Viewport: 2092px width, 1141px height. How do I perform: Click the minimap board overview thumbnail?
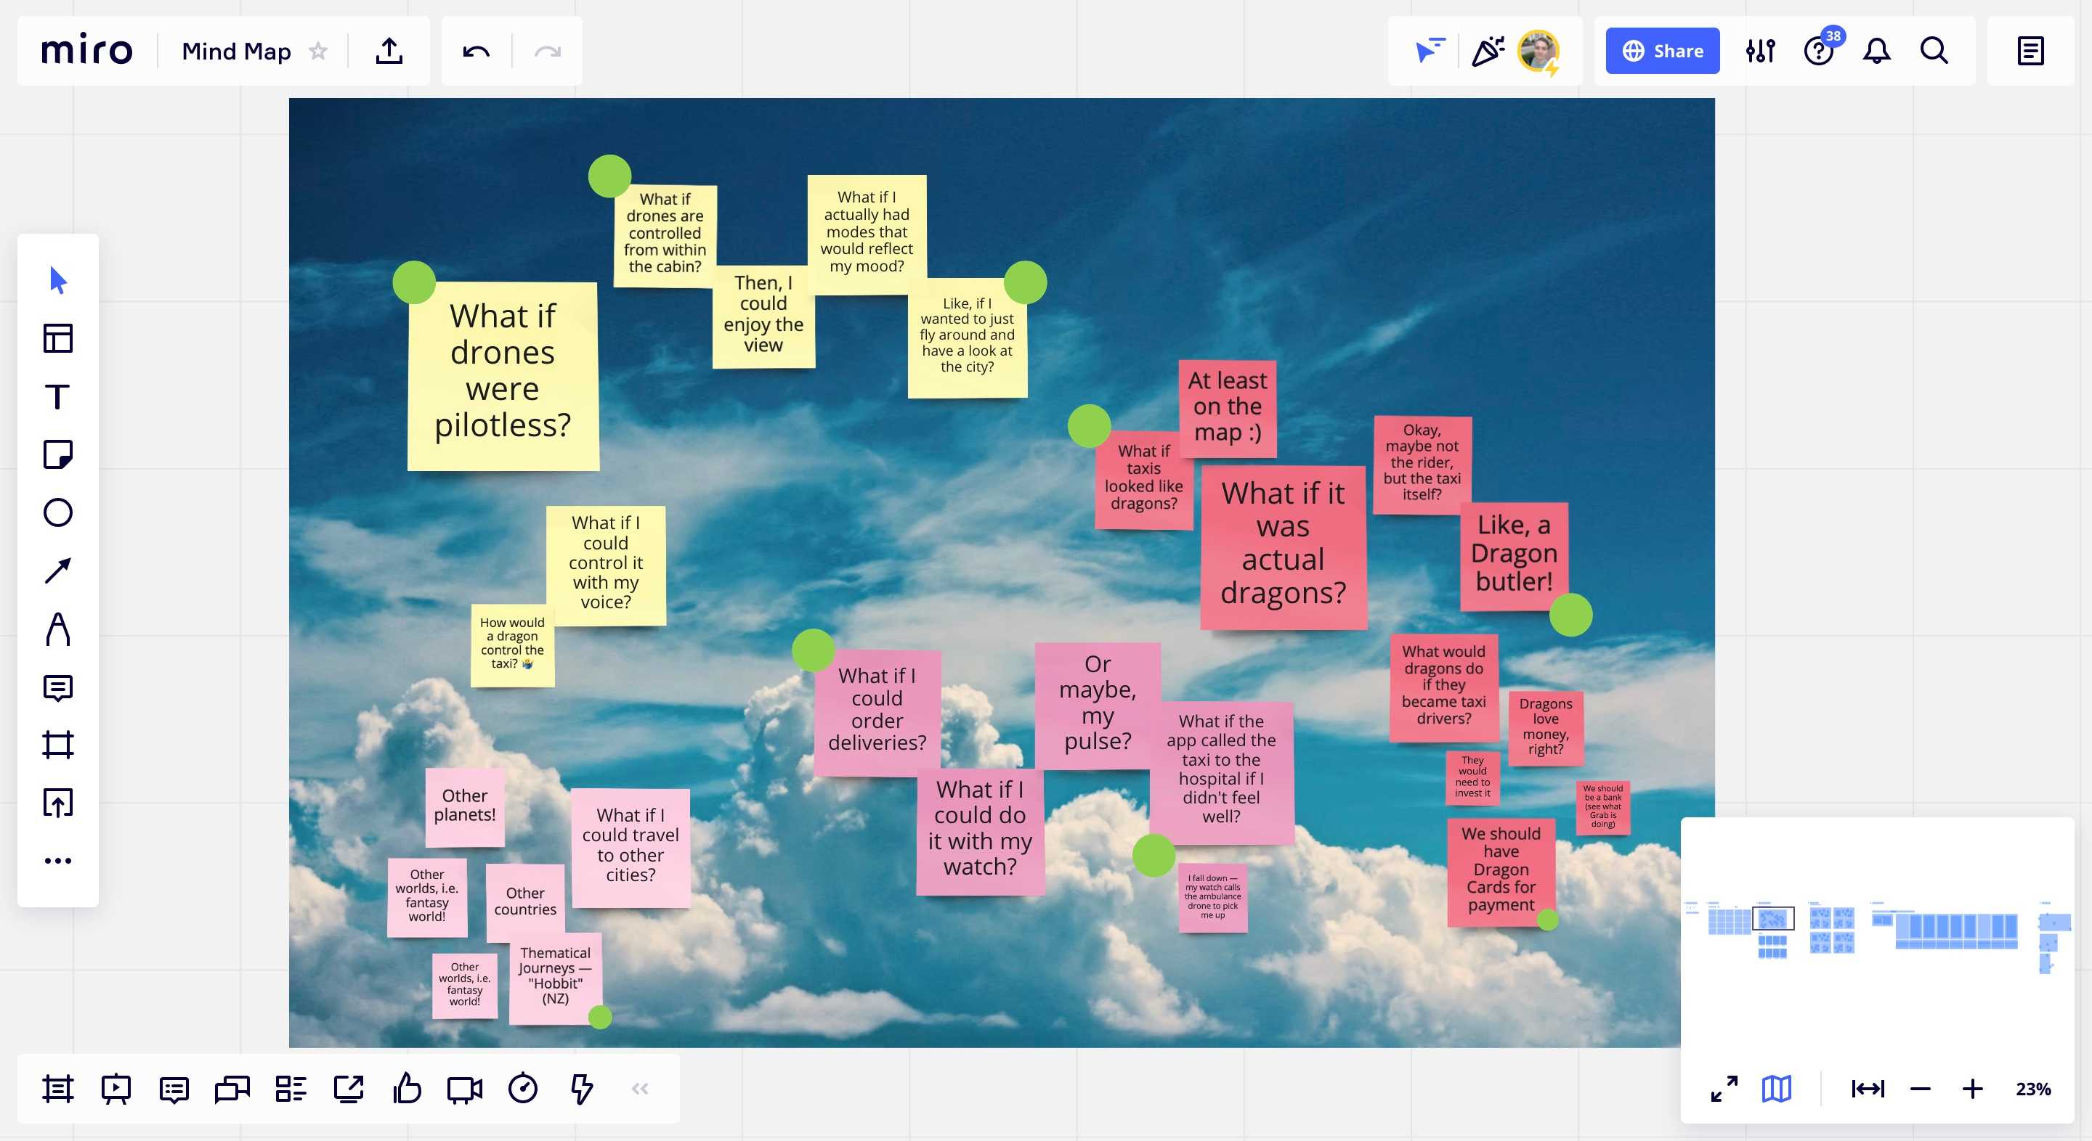click(x=1876, y=933)
